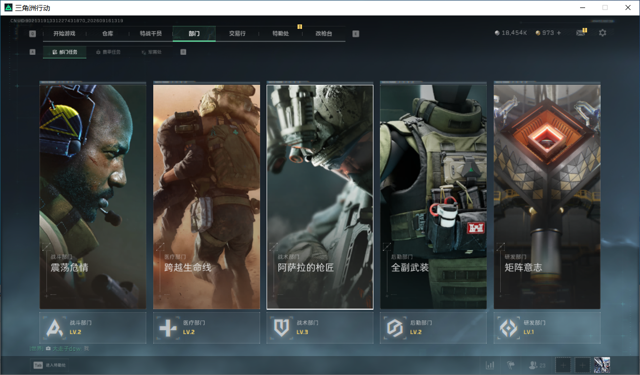Open the friends icon showing 23
This screenshot has height=375, width=640.
[538, 366]
